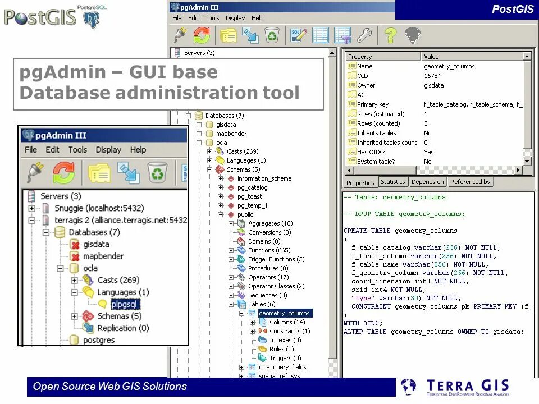Click 'CREATE TABLE geometry_columns' line in SQL pane
This screenshot has width=539, height=404.
[400, 231]
